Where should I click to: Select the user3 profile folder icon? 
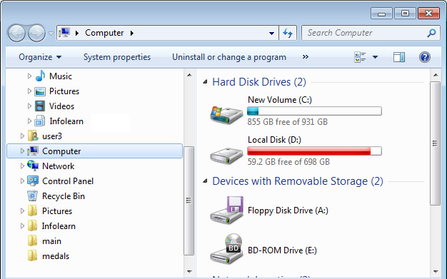(33, 136)
